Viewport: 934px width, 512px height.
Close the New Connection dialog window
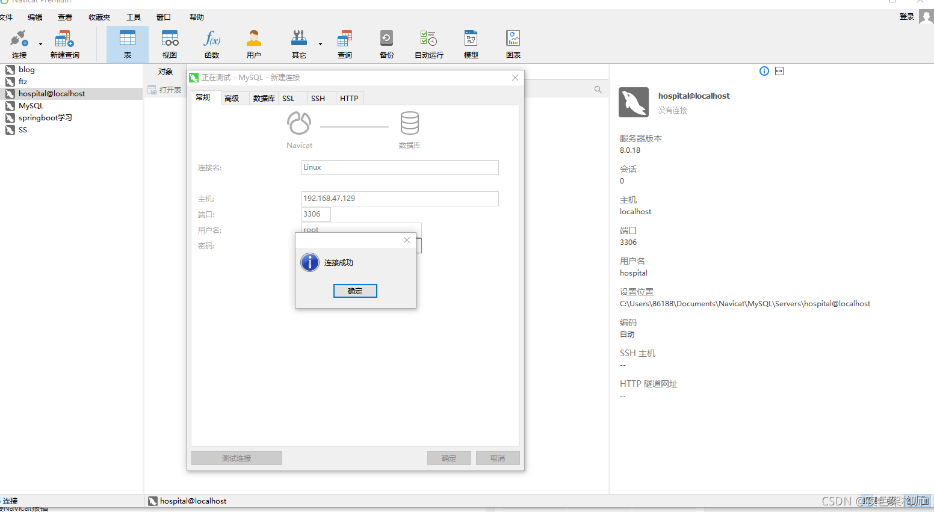click(x=515, y=78)
